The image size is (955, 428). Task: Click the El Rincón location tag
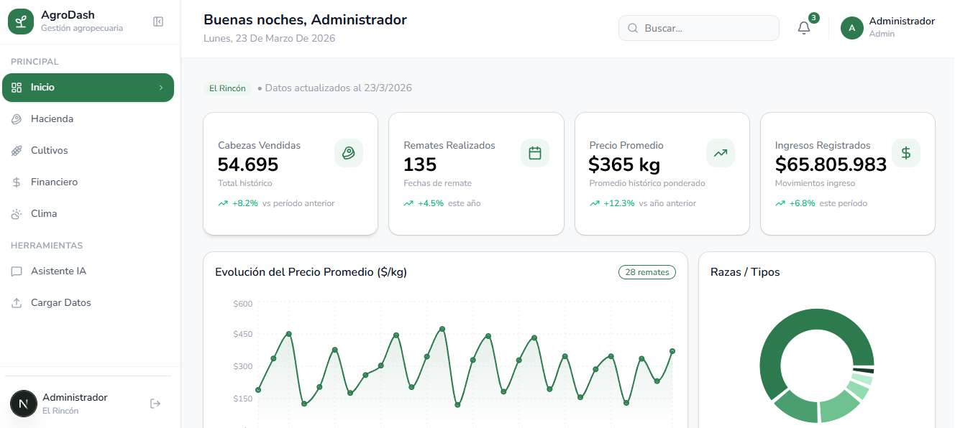pyautogui.click(x=227, y=88)
